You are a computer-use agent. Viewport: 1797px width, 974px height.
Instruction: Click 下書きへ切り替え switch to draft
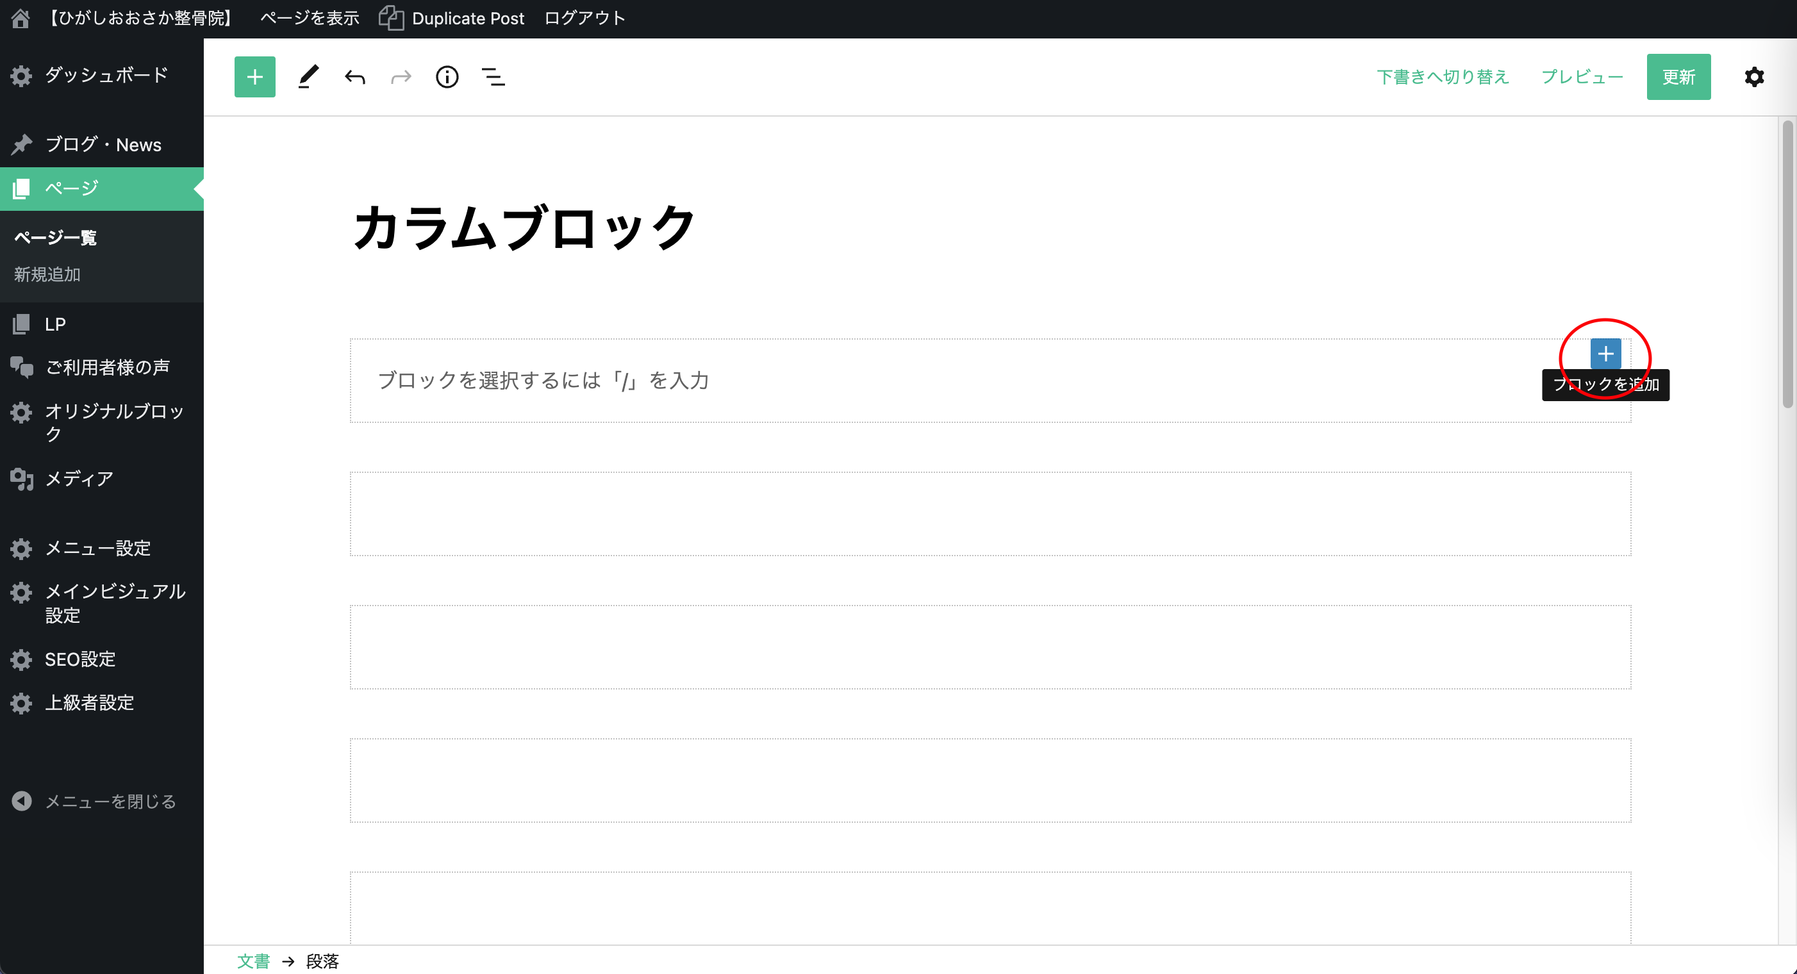tap(1442, 77)
